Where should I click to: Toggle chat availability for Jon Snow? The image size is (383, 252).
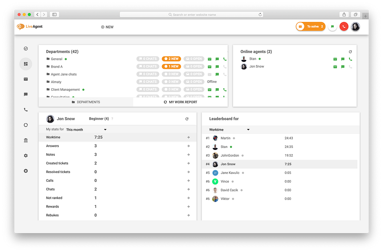tap(343, 66)
